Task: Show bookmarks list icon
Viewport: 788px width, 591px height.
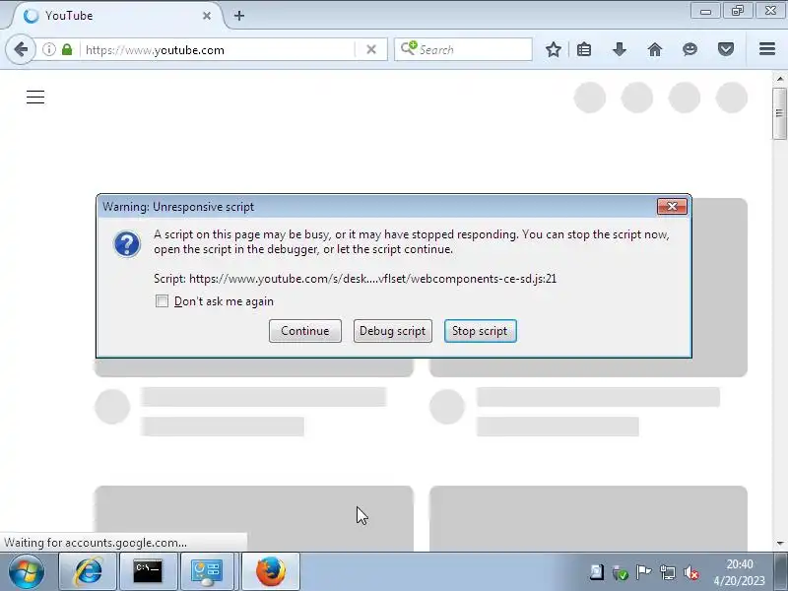Action: tap(584, 49)
